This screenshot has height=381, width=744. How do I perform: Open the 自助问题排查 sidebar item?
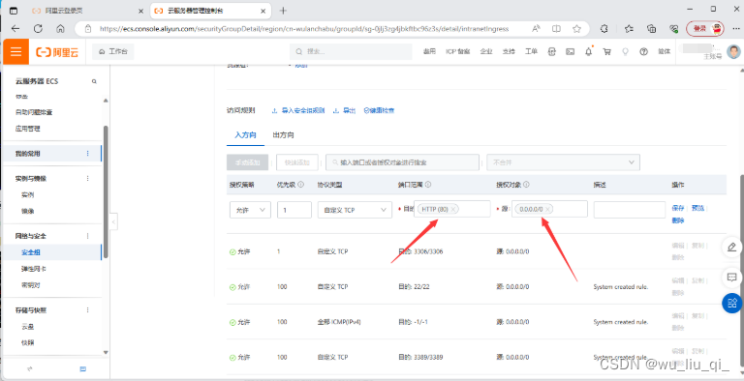pyautogui.click(x=34, y=113)
